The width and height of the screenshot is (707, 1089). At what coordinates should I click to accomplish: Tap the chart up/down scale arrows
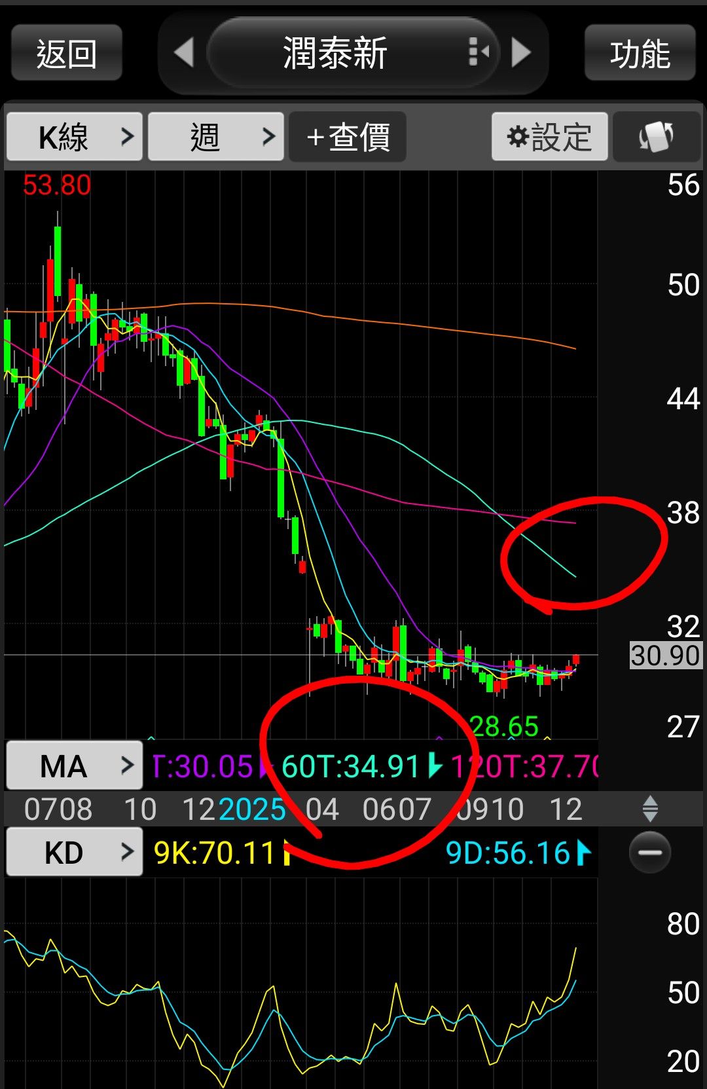pos(650,809)
